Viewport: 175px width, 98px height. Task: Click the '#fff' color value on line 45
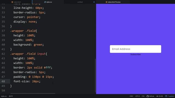click(x=47, y=68)
